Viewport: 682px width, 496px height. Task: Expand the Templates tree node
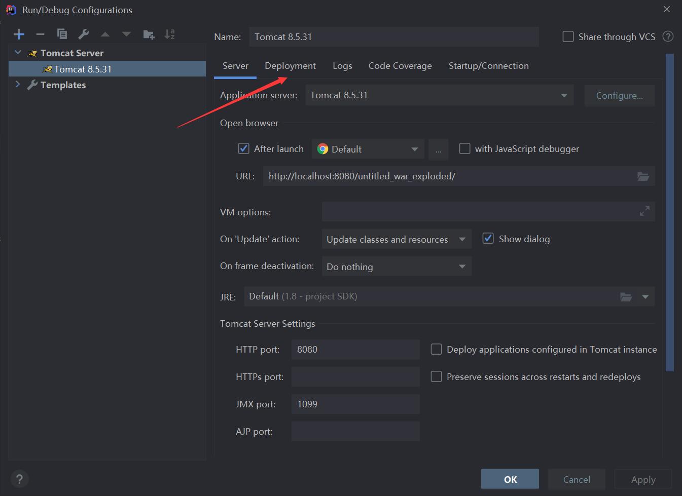click(x=18, y=85)
